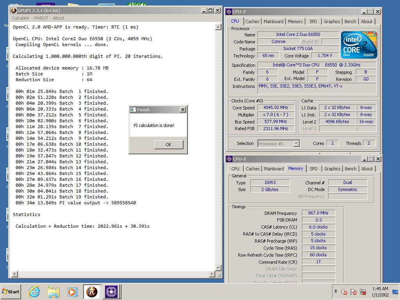Select the CPU tab in lower CPU-Z
400x300 pixels.
pyautogui.click(x=235, y=169)
